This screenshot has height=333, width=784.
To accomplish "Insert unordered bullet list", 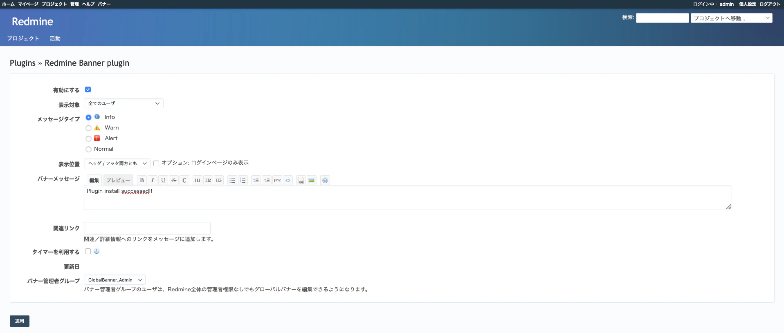I will (232, 180).
